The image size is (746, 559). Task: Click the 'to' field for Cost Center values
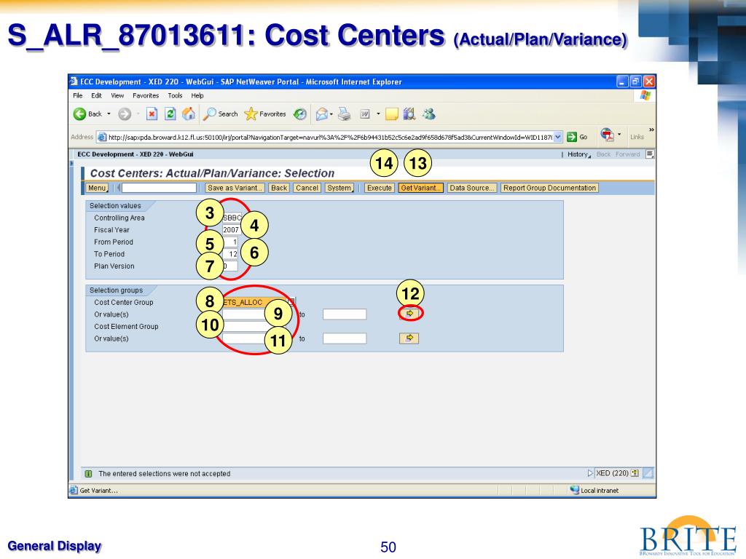tap(345, 314)
